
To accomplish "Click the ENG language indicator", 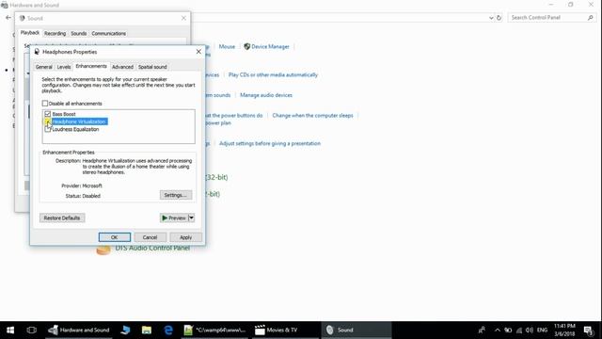I will tap(542, 330).
